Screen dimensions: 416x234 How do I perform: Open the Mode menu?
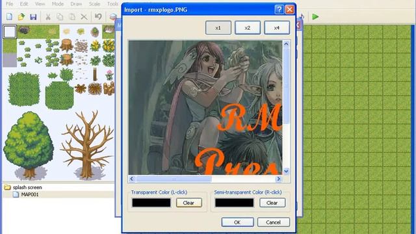click(x=58, y=4)
